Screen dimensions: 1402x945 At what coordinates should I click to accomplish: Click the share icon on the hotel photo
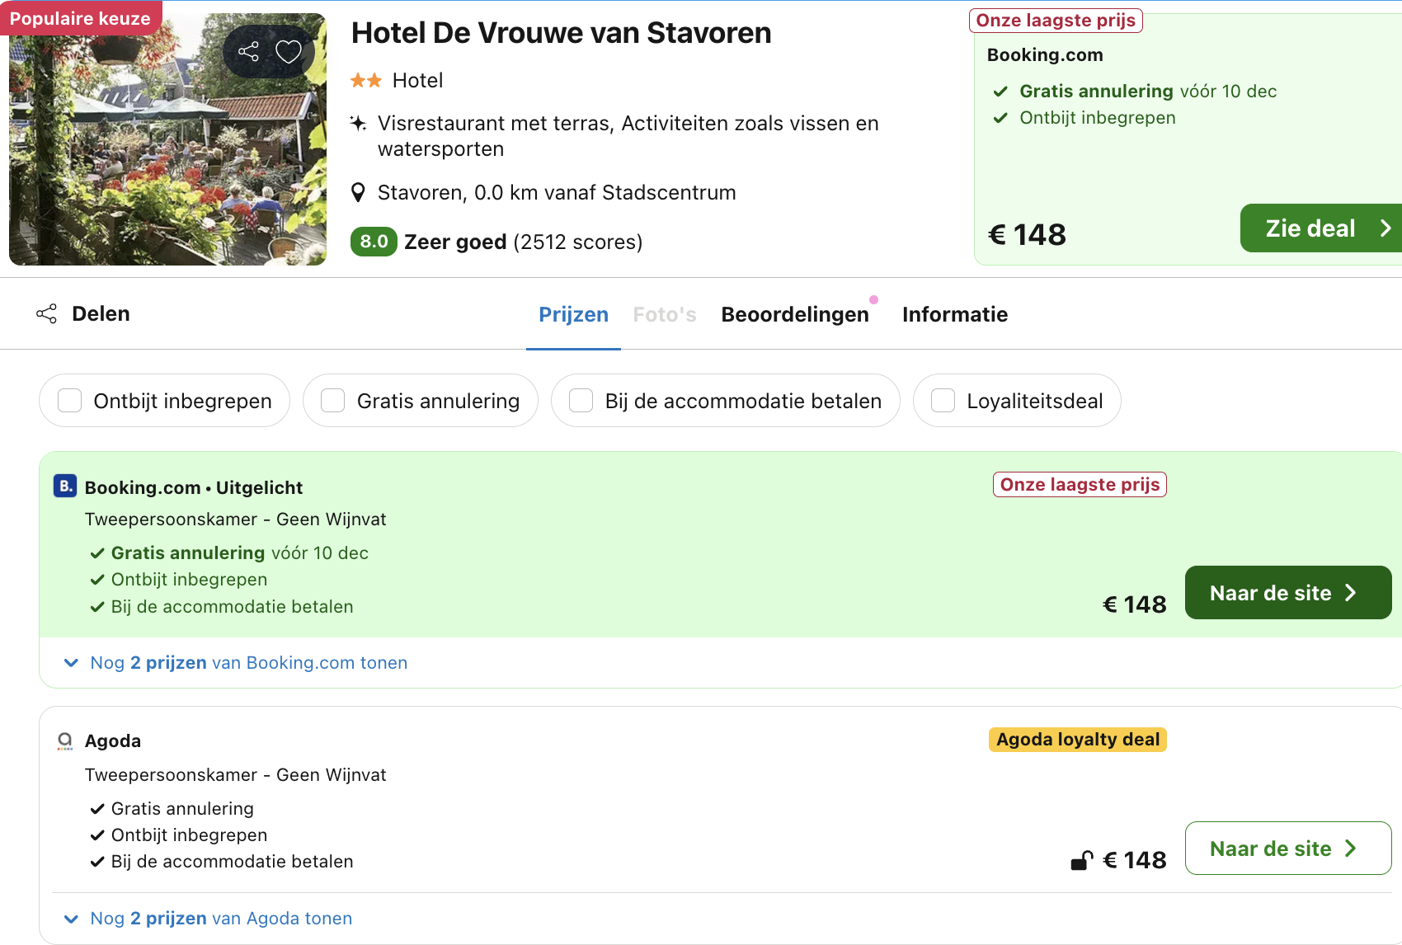[250, 51]
